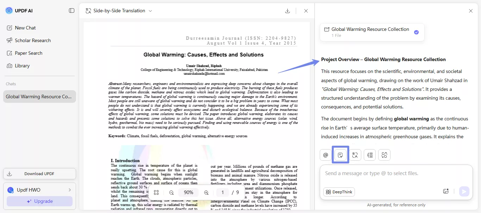This screenshot has width=481, height=213.
Task: Open the Side-by-Side Translation mode dropdown
Action: [150, 11]
